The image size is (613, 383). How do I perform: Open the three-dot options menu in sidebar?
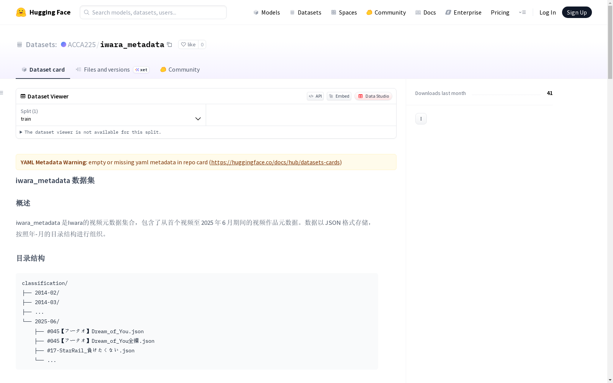pyautogui.click(x=421, y=119)
